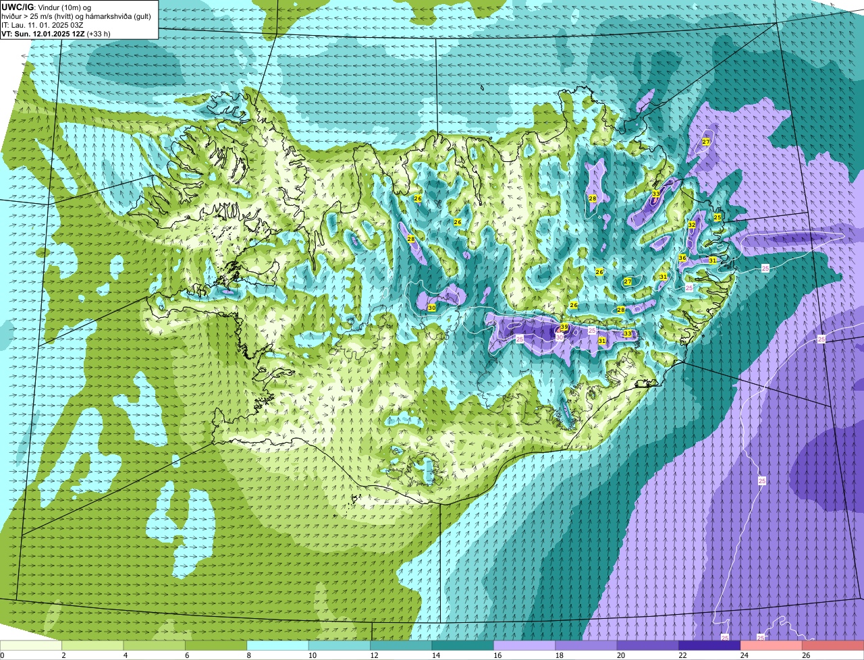Select the 18–20 m/s purple legend segment
This screenshot has width=864, height=660.
pyautogui.click(x=587, y=646)
